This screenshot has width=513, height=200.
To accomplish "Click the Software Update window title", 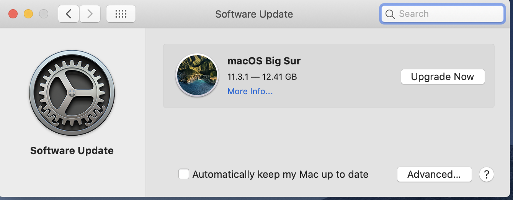I will [x=254, y=14].
